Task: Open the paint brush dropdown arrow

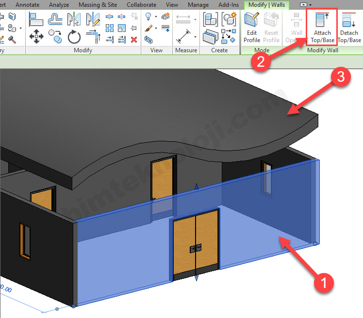Action: coord(156,29)
